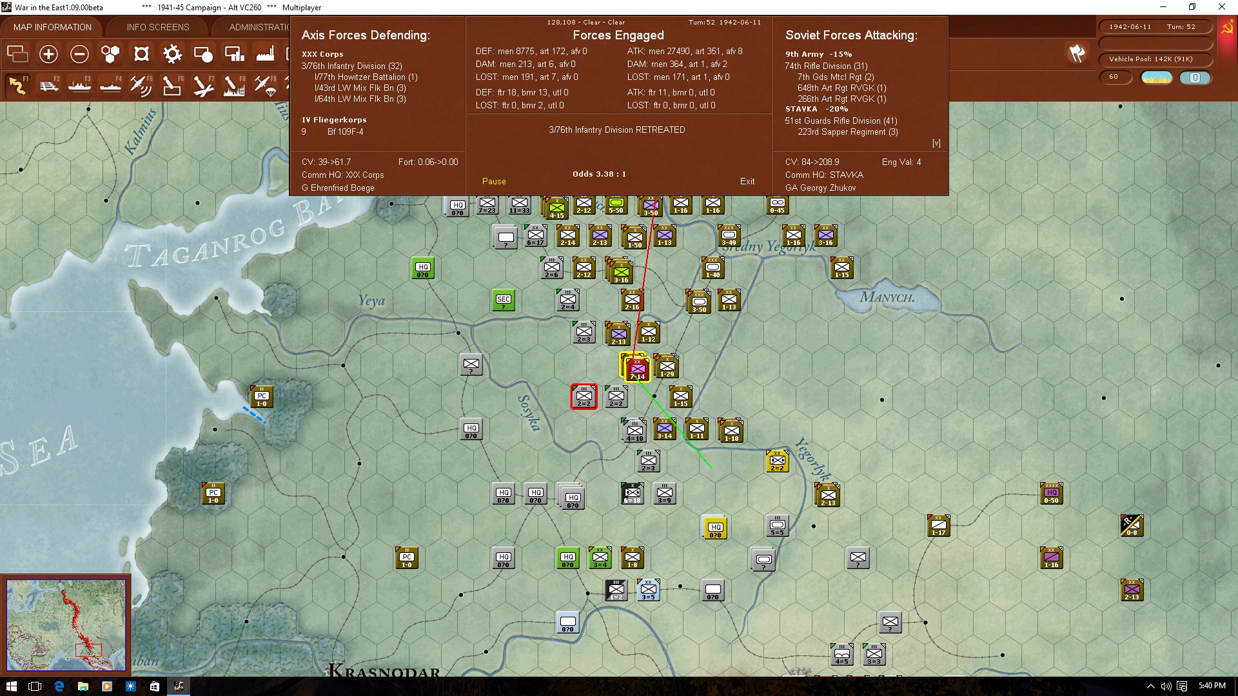The image size is (1238, 696).
Task: Open Microsoft Edge from the taskbar
Action: [59, 686]
